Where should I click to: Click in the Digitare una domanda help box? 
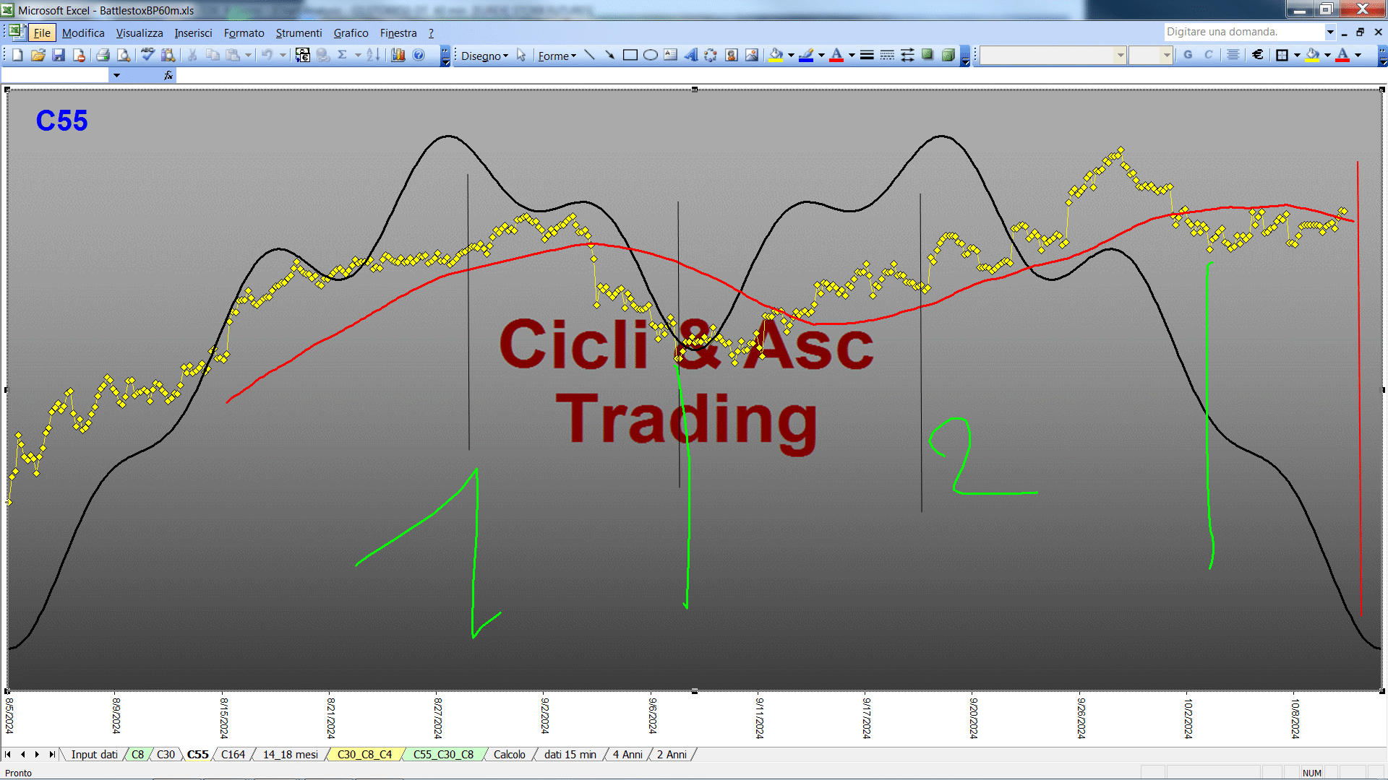click(x=1243, y=32)
